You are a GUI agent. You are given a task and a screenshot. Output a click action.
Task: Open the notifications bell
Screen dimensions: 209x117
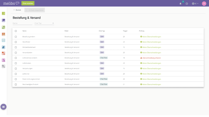coord(180,3)
